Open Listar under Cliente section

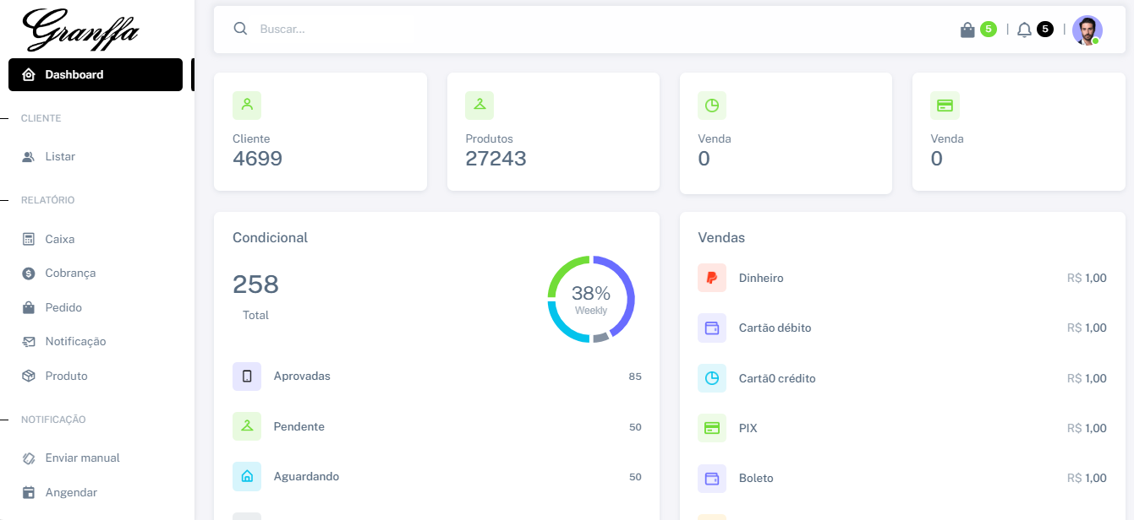point(60,156)
